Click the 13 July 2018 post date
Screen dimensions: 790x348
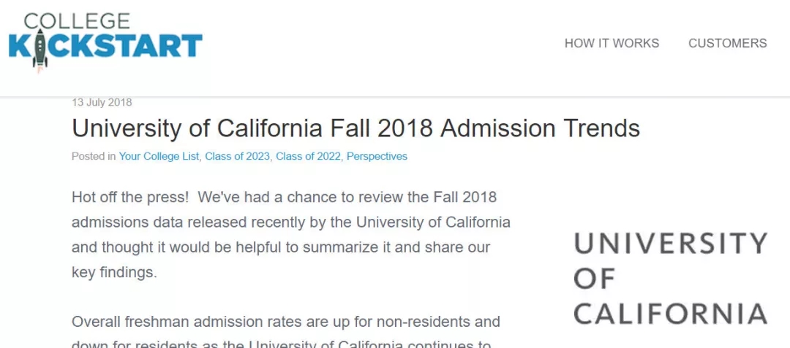click(x=102, y=102)
